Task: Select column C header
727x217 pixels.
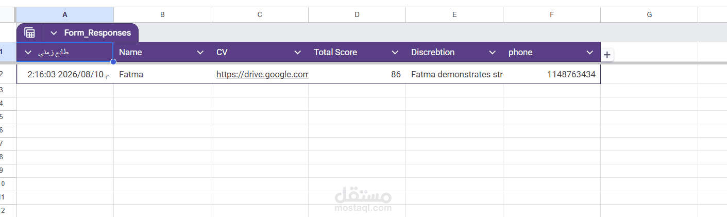Action: (x=260, y=15)
